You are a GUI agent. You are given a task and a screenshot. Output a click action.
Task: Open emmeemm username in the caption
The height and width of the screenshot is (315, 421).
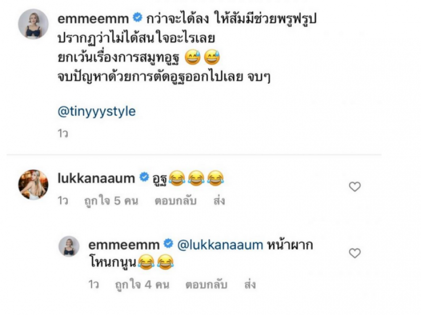coord(93,19)
